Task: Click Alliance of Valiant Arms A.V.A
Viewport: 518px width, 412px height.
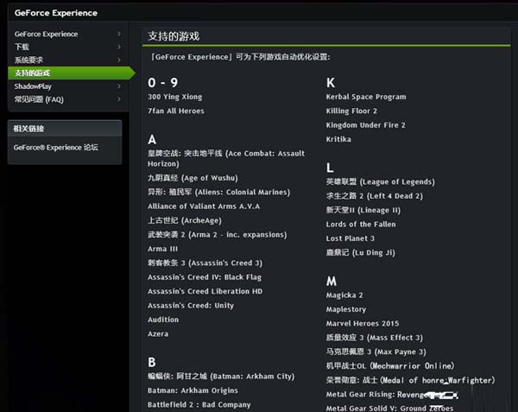Action: [x=204, y=206]
